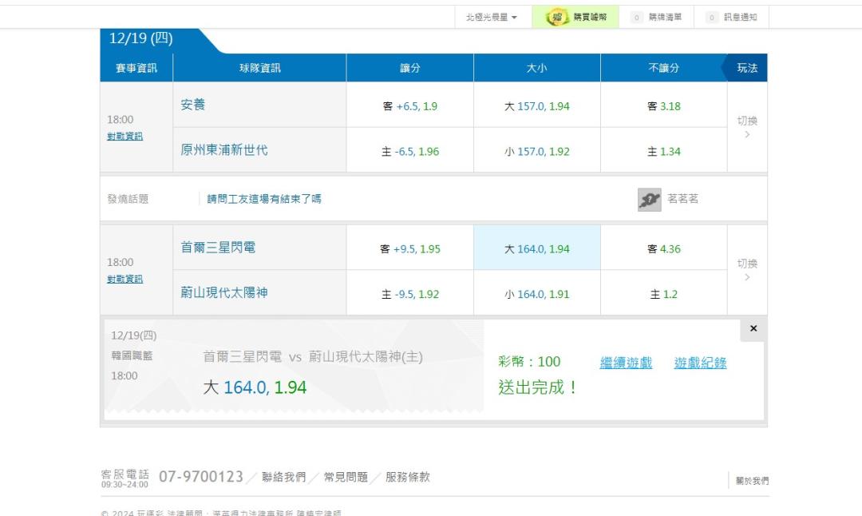
Task: Open the 購牌清單 list
Action: [657, 17]
